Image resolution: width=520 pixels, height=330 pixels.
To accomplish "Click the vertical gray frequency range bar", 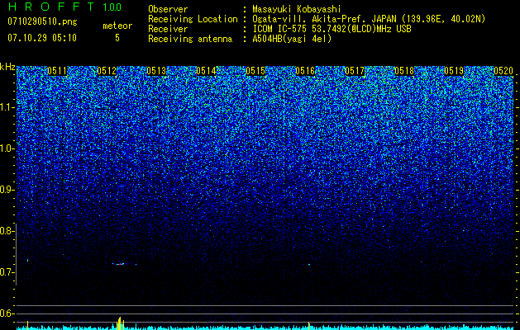I will 17,254.
